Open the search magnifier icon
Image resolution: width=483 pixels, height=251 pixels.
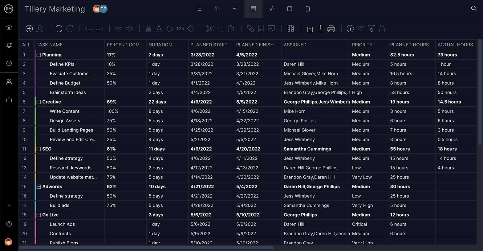point(473,9)
